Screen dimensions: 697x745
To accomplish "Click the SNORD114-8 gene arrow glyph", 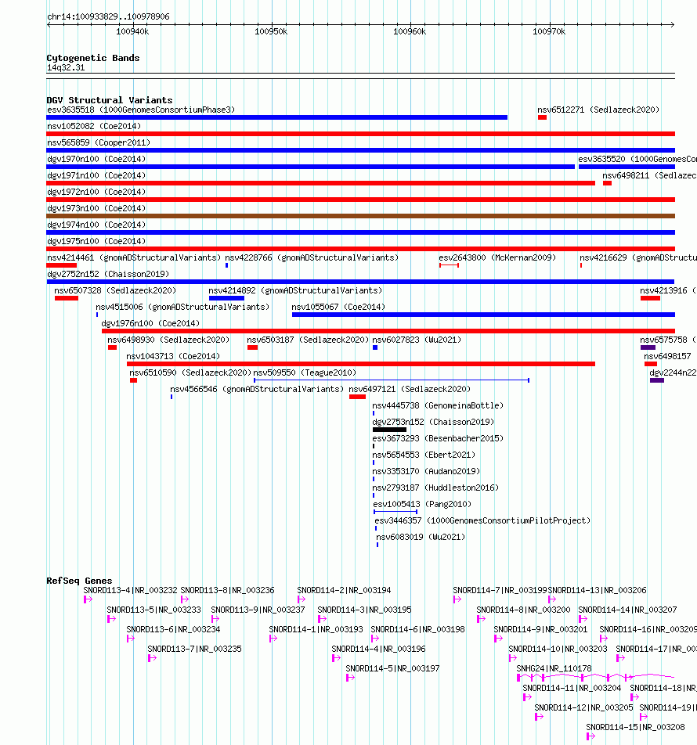I will click(481, 619).
